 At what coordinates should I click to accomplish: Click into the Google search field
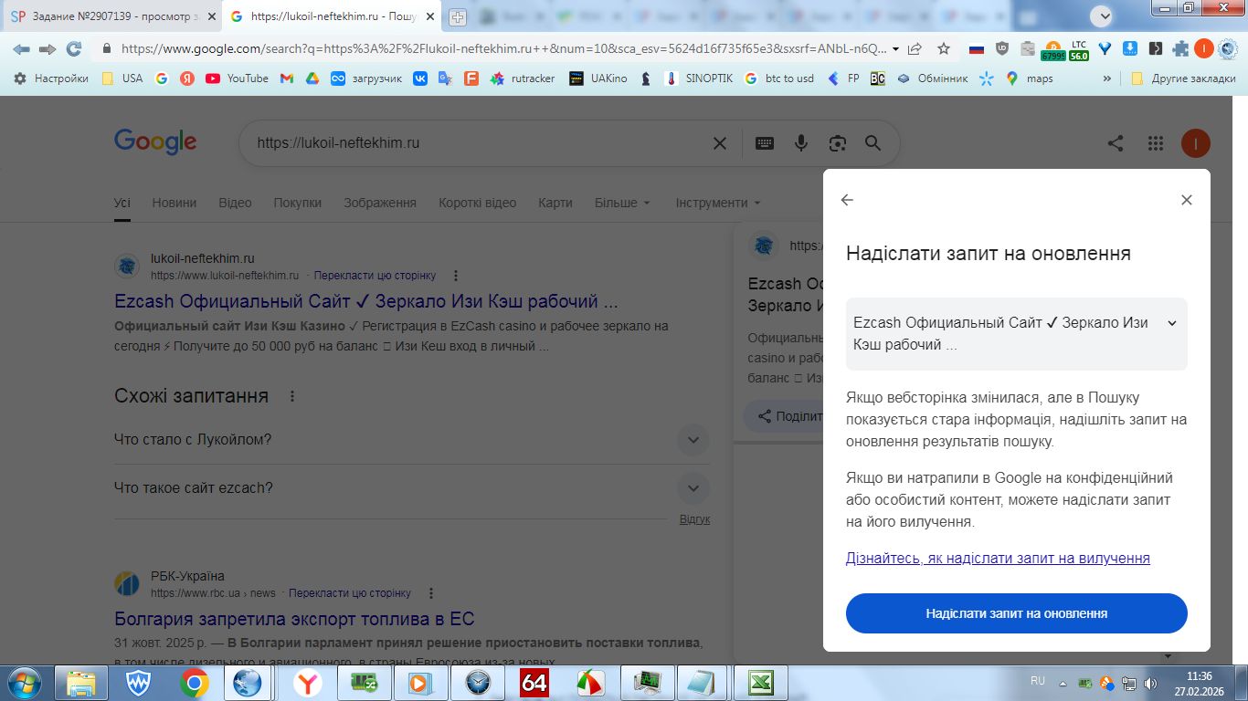click(x=475, y=143)
